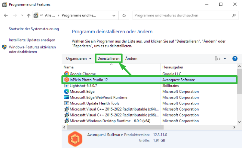Click the Microsoft Edge icon

point(67,91)
